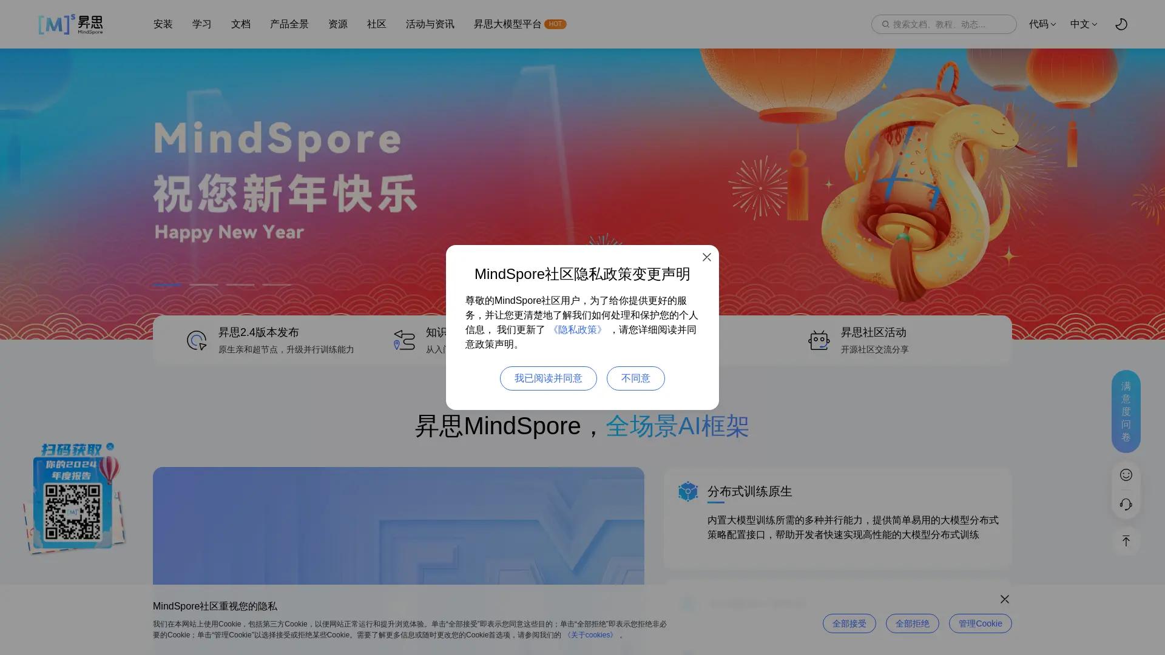The image size is (1165, 655).
Task: Click the 昇思社区活动 package icon
Action: click(819, 340)
